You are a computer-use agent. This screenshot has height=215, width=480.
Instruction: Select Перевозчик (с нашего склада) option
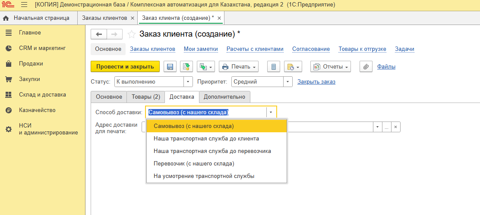coord(194,164)
